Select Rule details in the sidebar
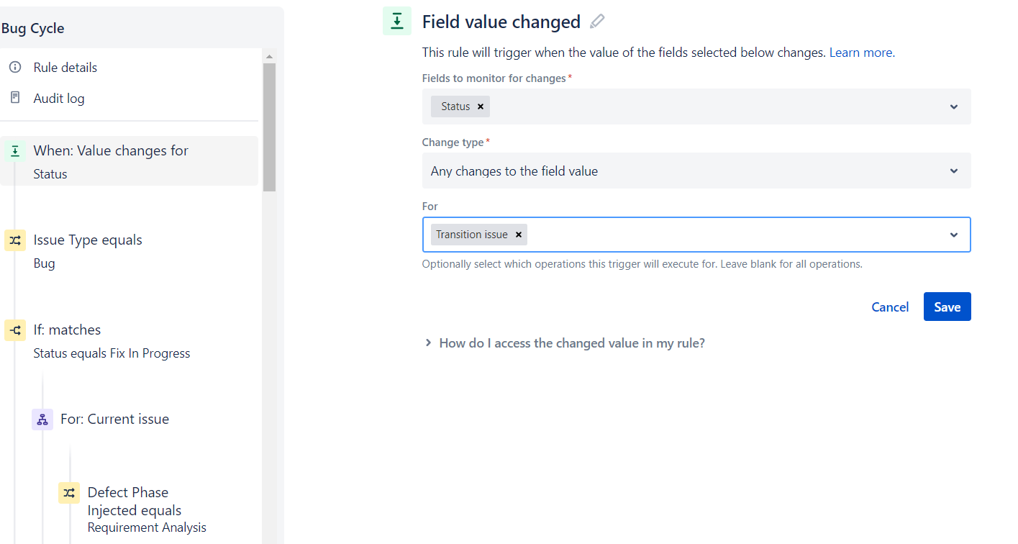Screen dimensions: 1018x544 [65, 67]
